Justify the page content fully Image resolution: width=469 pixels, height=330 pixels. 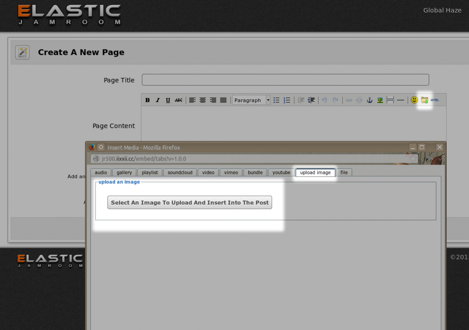(x=223, y=100)
